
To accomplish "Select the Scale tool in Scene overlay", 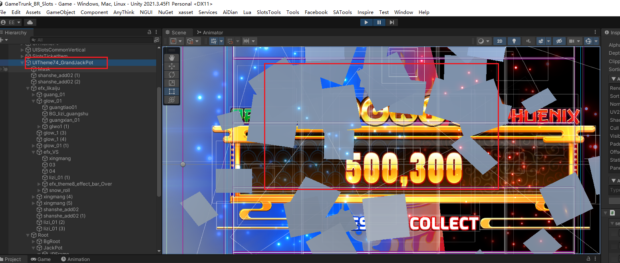I will 172,83.
